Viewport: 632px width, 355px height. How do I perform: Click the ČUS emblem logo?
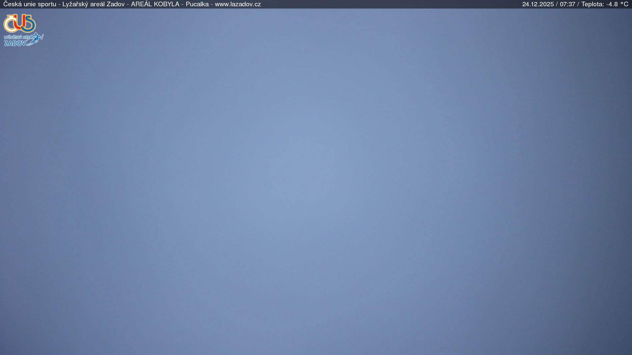[20, 23]
